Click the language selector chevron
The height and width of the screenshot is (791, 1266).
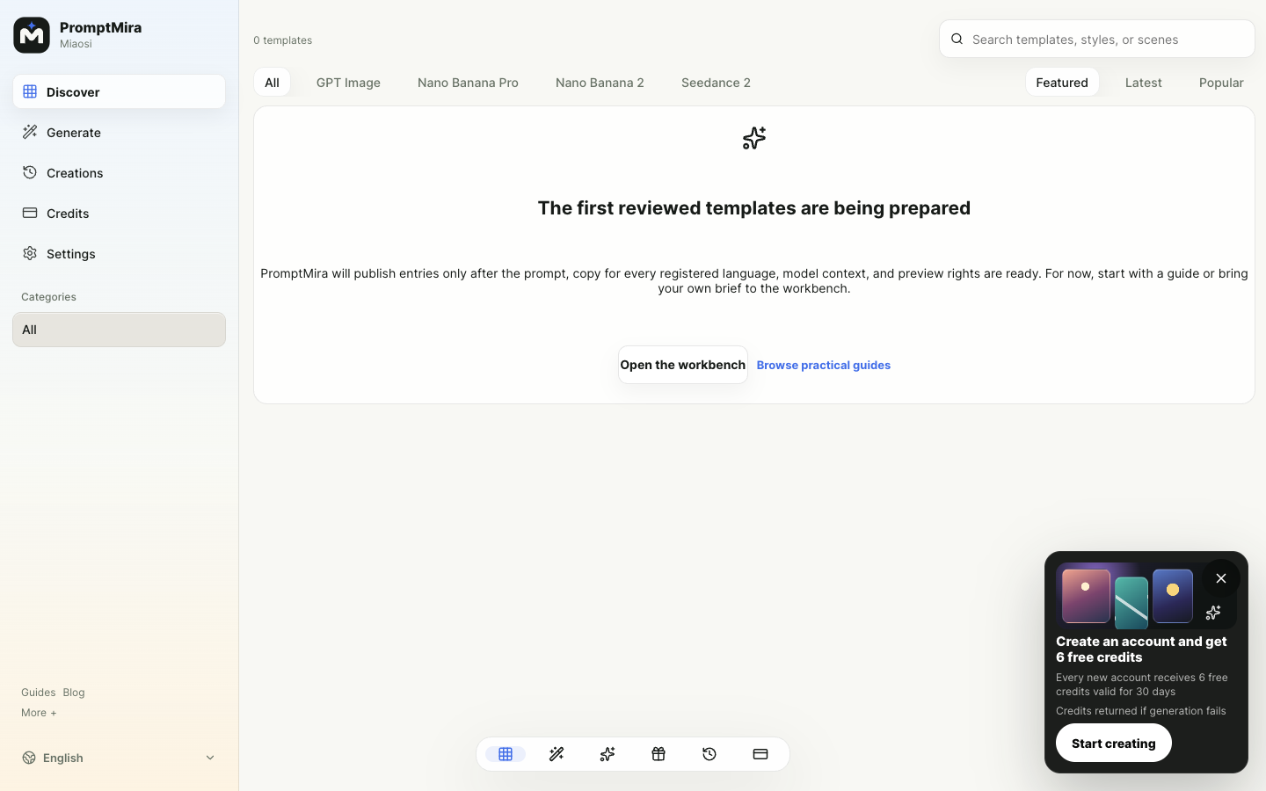coord(210,758)
